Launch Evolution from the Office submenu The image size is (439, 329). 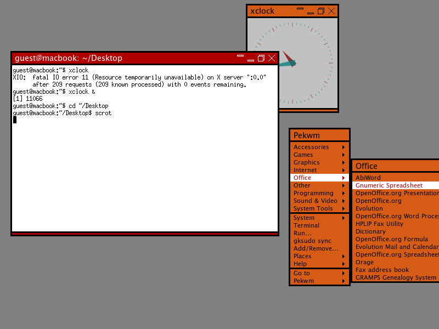[396, 208]
